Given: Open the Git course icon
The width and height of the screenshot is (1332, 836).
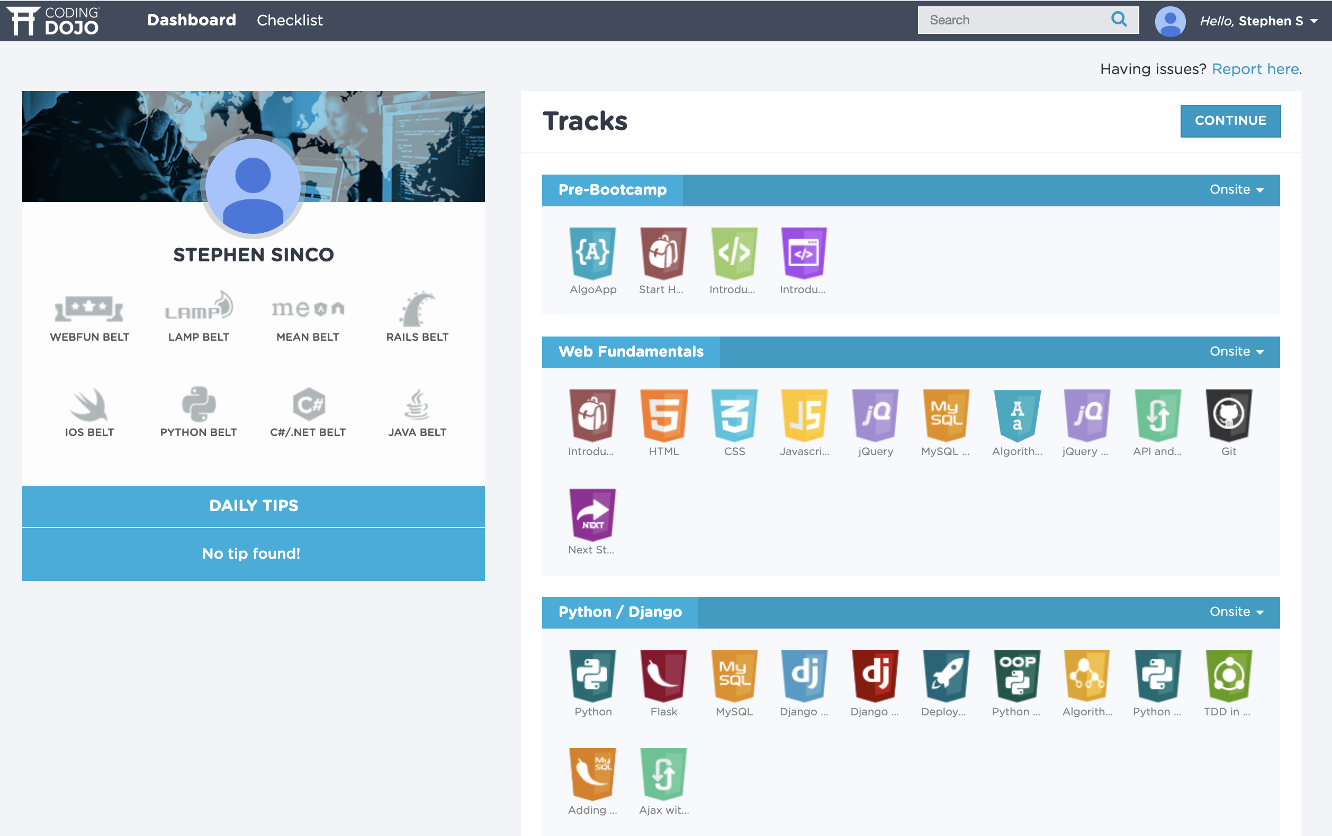Looking at the screenshot, I should 1229,415.
